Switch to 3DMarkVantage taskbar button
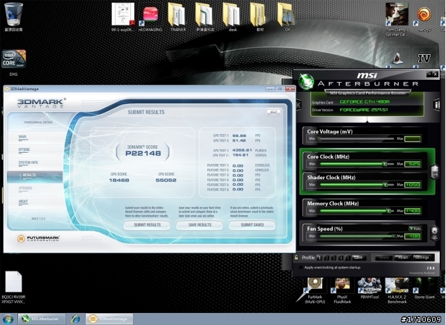 click(x=109, y=319)
